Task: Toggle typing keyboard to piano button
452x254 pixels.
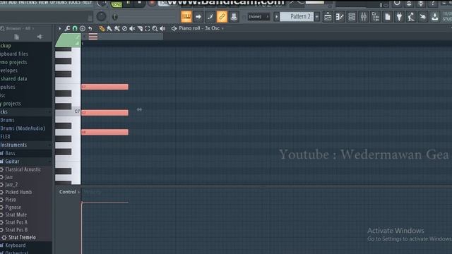Action: pyautogui.click(x=186, y=17)
